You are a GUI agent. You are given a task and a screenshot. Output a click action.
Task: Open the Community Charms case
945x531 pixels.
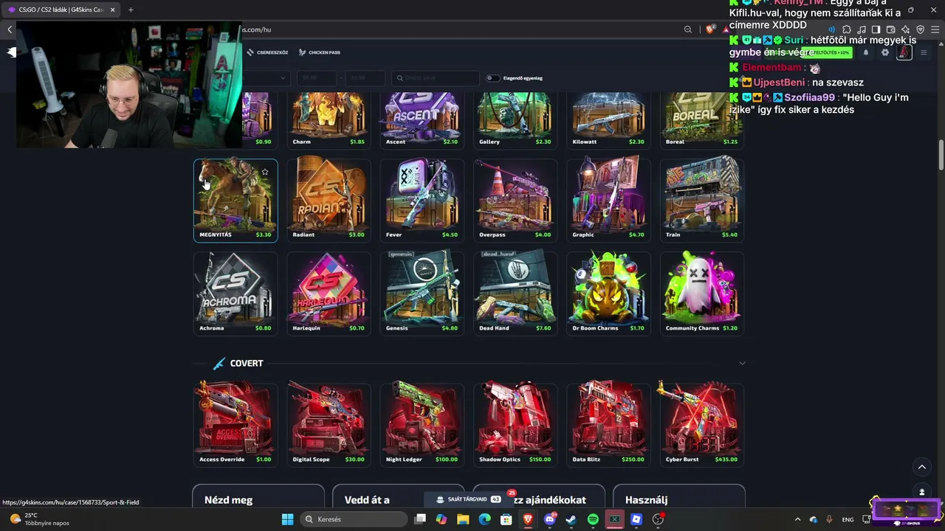[702, 294]
